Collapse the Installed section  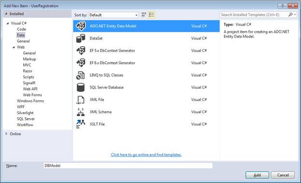pyautogui.click(x=6, y=14)
